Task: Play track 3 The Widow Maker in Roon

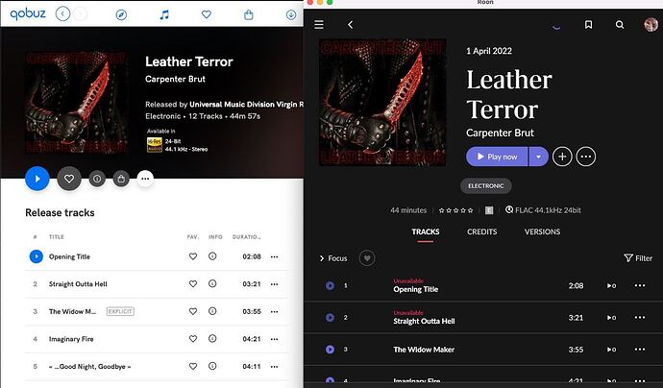Action: click(x=330, y=350)
